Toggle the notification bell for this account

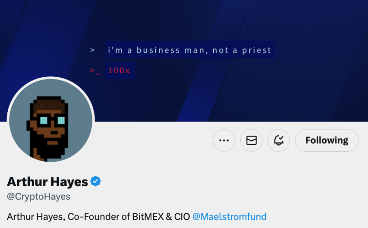(279, 140)
